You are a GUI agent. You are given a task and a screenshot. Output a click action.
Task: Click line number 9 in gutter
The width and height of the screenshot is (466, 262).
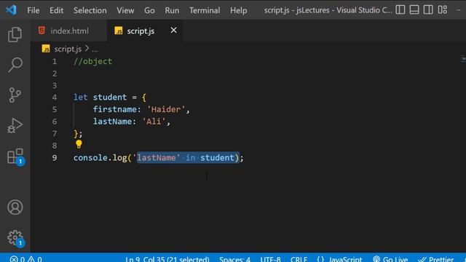pyautogui.click(x=55, y=158)
